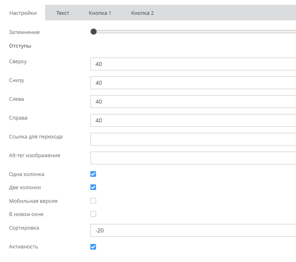296x262 pixels.
Task: Click the Отступы section heading
Action: 20,46
